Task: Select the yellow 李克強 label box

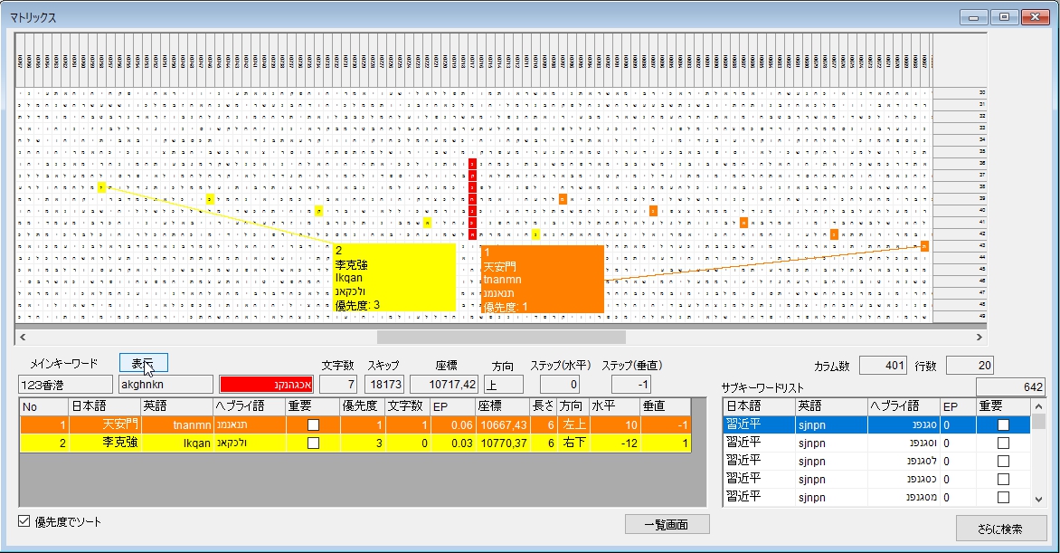Action: [394, 277]
